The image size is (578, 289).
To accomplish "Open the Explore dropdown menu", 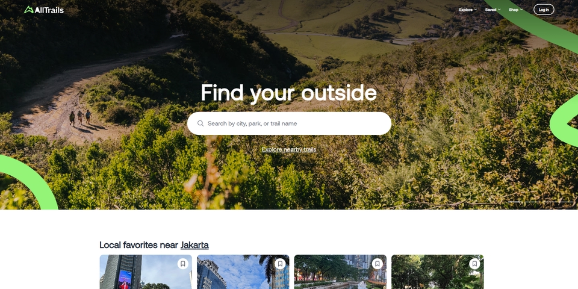I will tap(468, 10).
